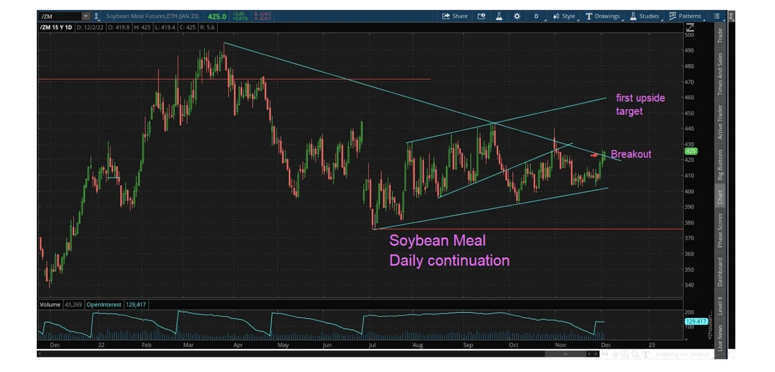
Task: Click the R: 5.6 range value
Action: pos(207,27)
